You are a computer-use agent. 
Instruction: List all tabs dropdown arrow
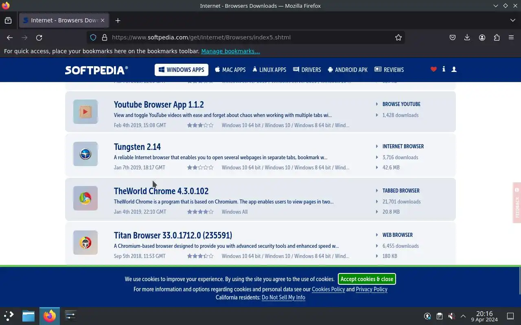[512, 20]
